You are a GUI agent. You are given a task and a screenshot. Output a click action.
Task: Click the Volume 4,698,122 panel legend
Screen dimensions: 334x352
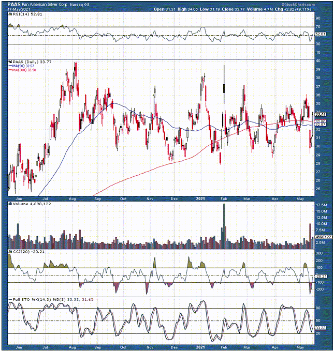(x=32, y=204)
